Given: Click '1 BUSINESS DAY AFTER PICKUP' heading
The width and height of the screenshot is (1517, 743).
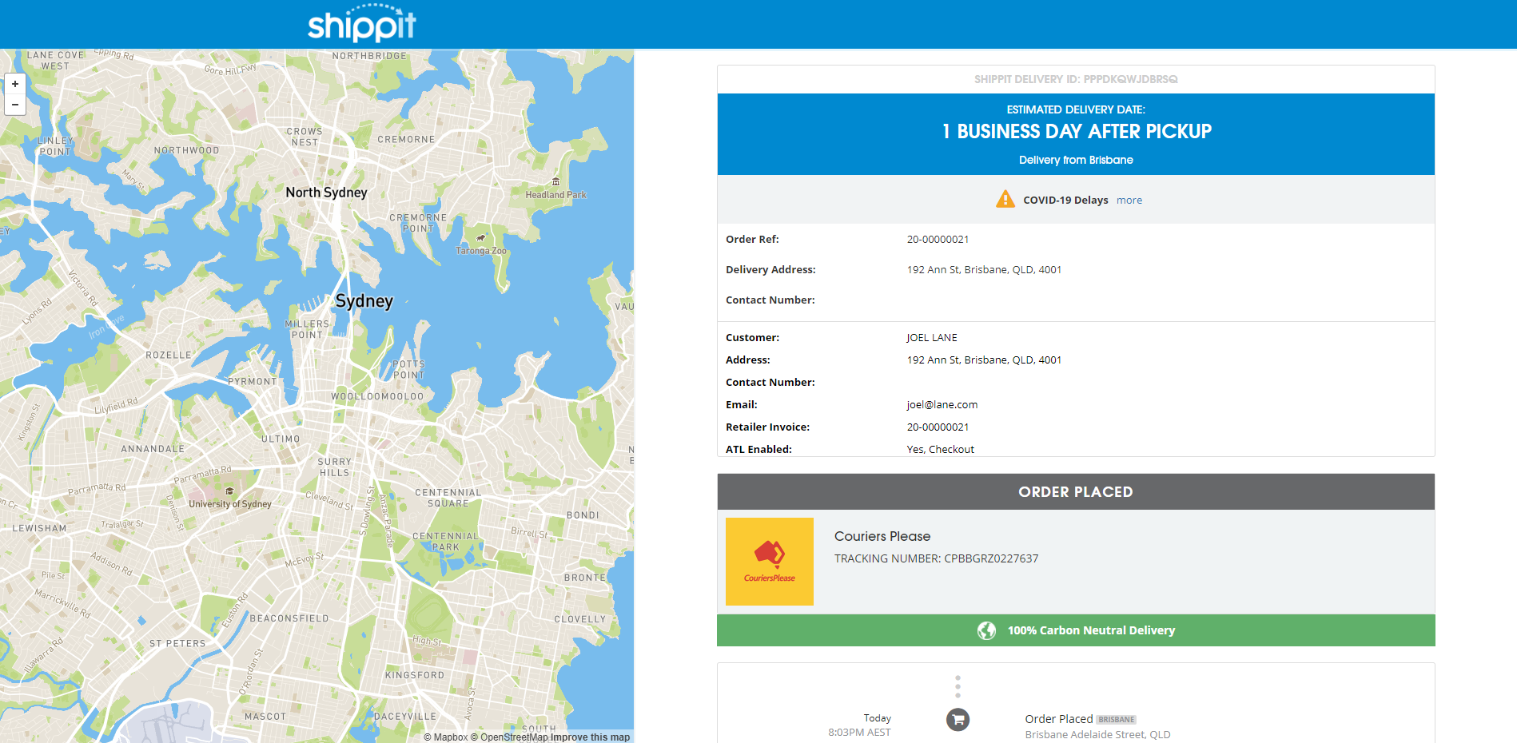Looking at the screenshot, I should (1076, 132).
